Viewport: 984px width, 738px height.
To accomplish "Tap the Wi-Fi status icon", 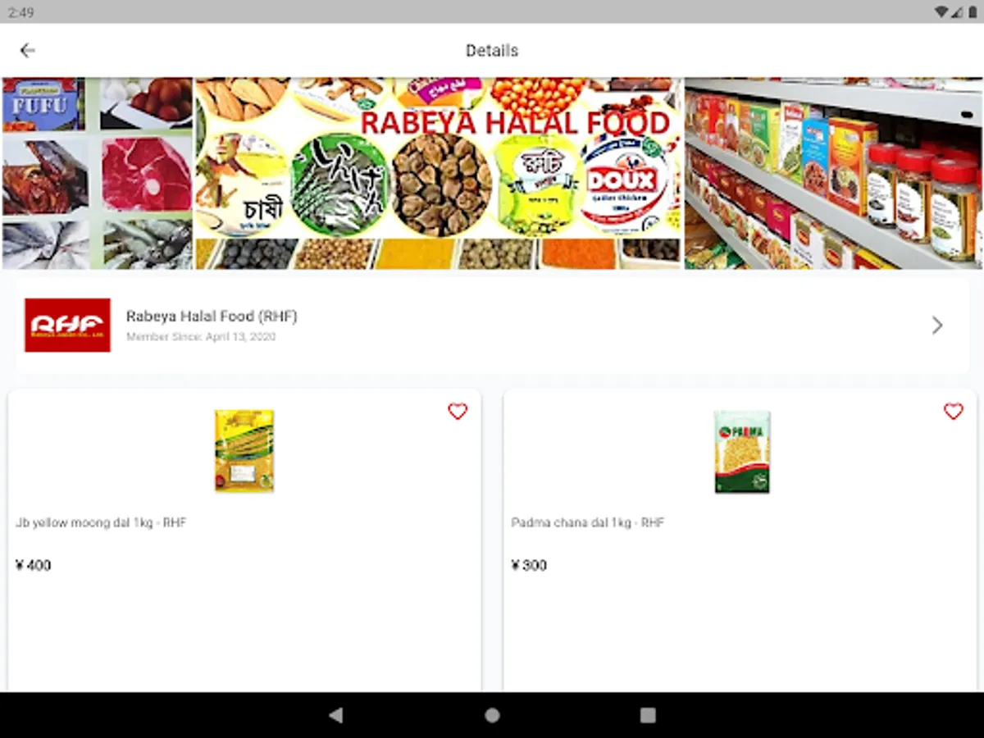I will click(x=940, y=12).
